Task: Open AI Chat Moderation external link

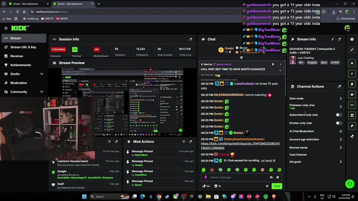Action: coord(341,131)
